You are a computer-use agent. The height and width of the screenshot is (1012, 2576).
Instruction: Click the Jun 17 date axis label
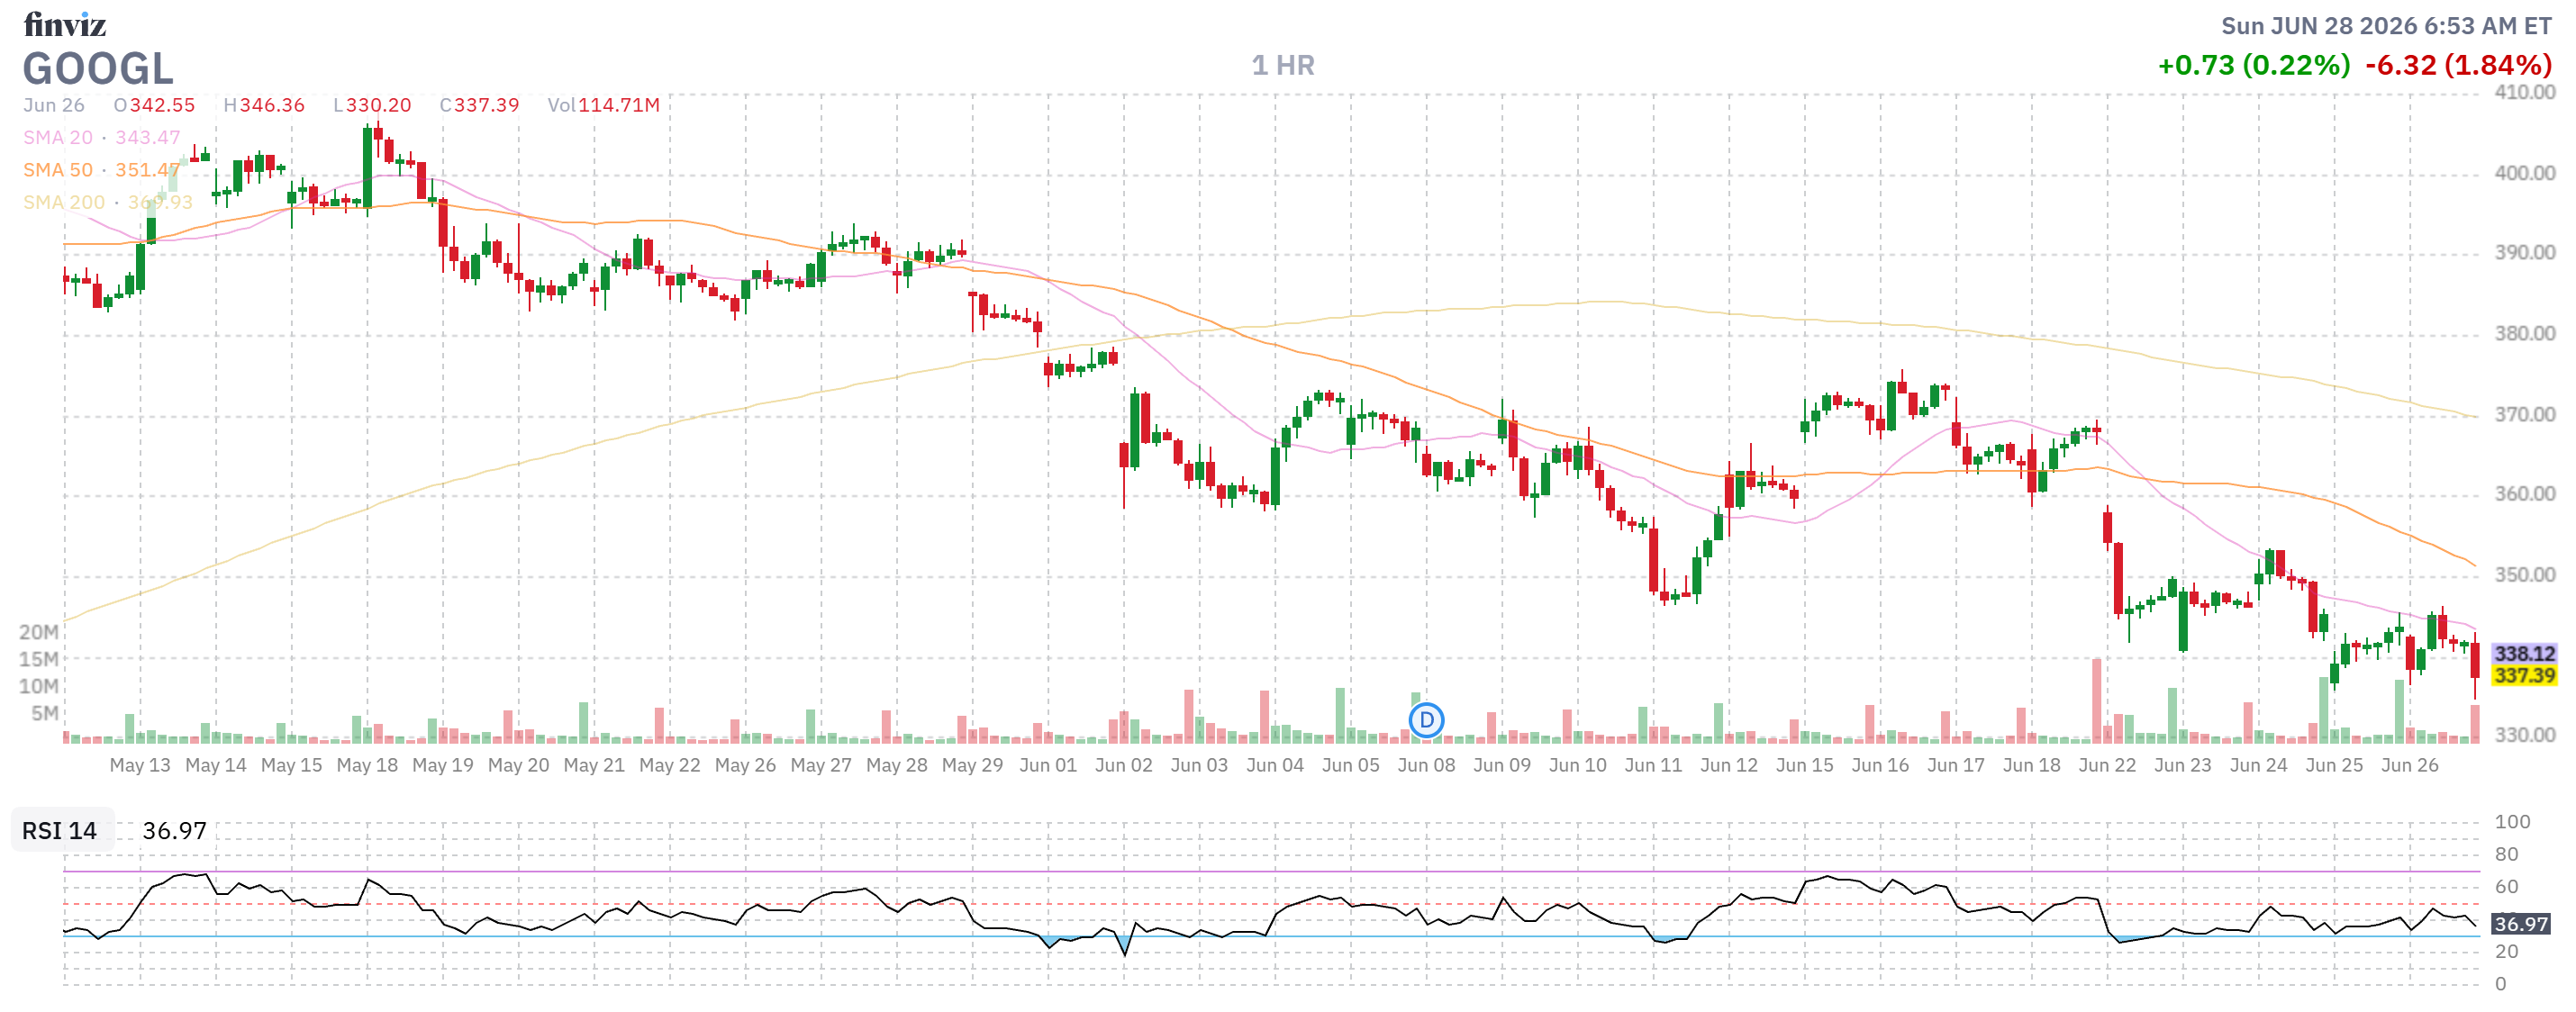[x=1956, y=765]
